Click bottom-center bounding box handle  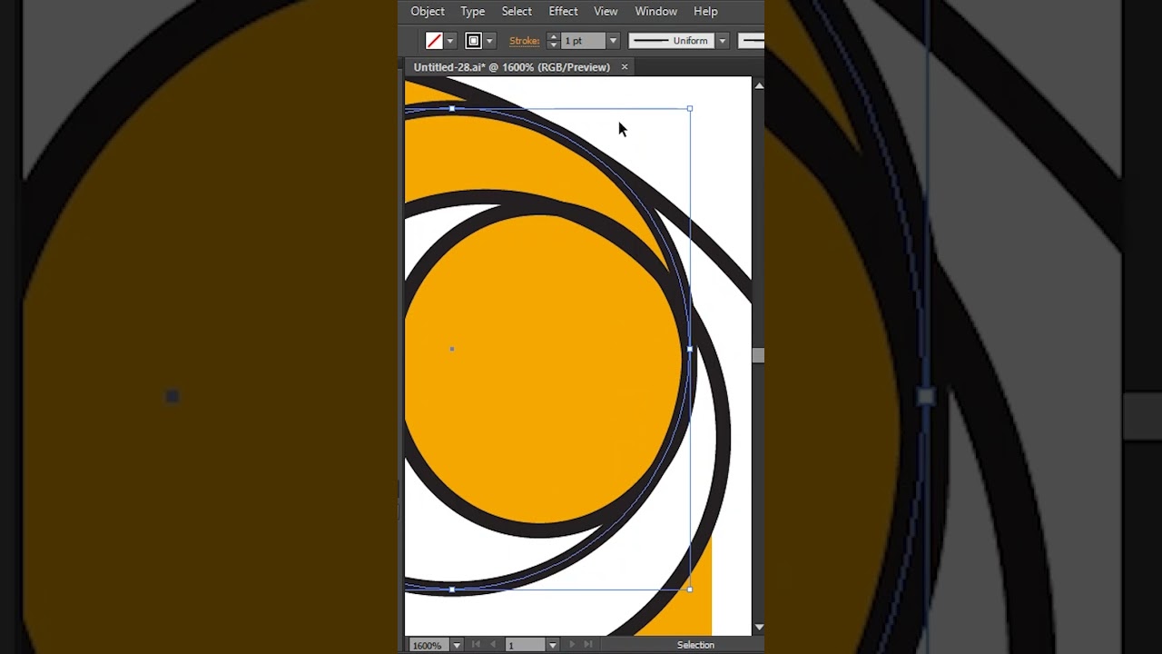pyautogui.click(x=452, y=590)
